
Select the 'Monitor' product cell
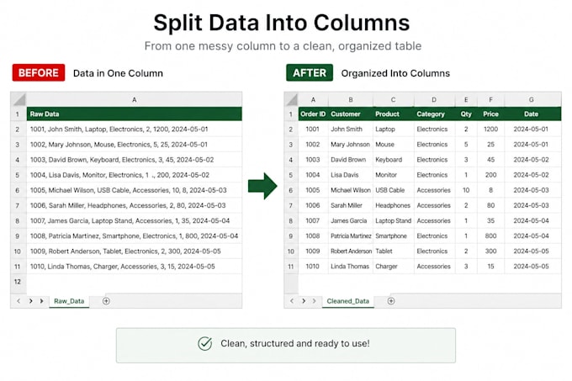(394, 175)
